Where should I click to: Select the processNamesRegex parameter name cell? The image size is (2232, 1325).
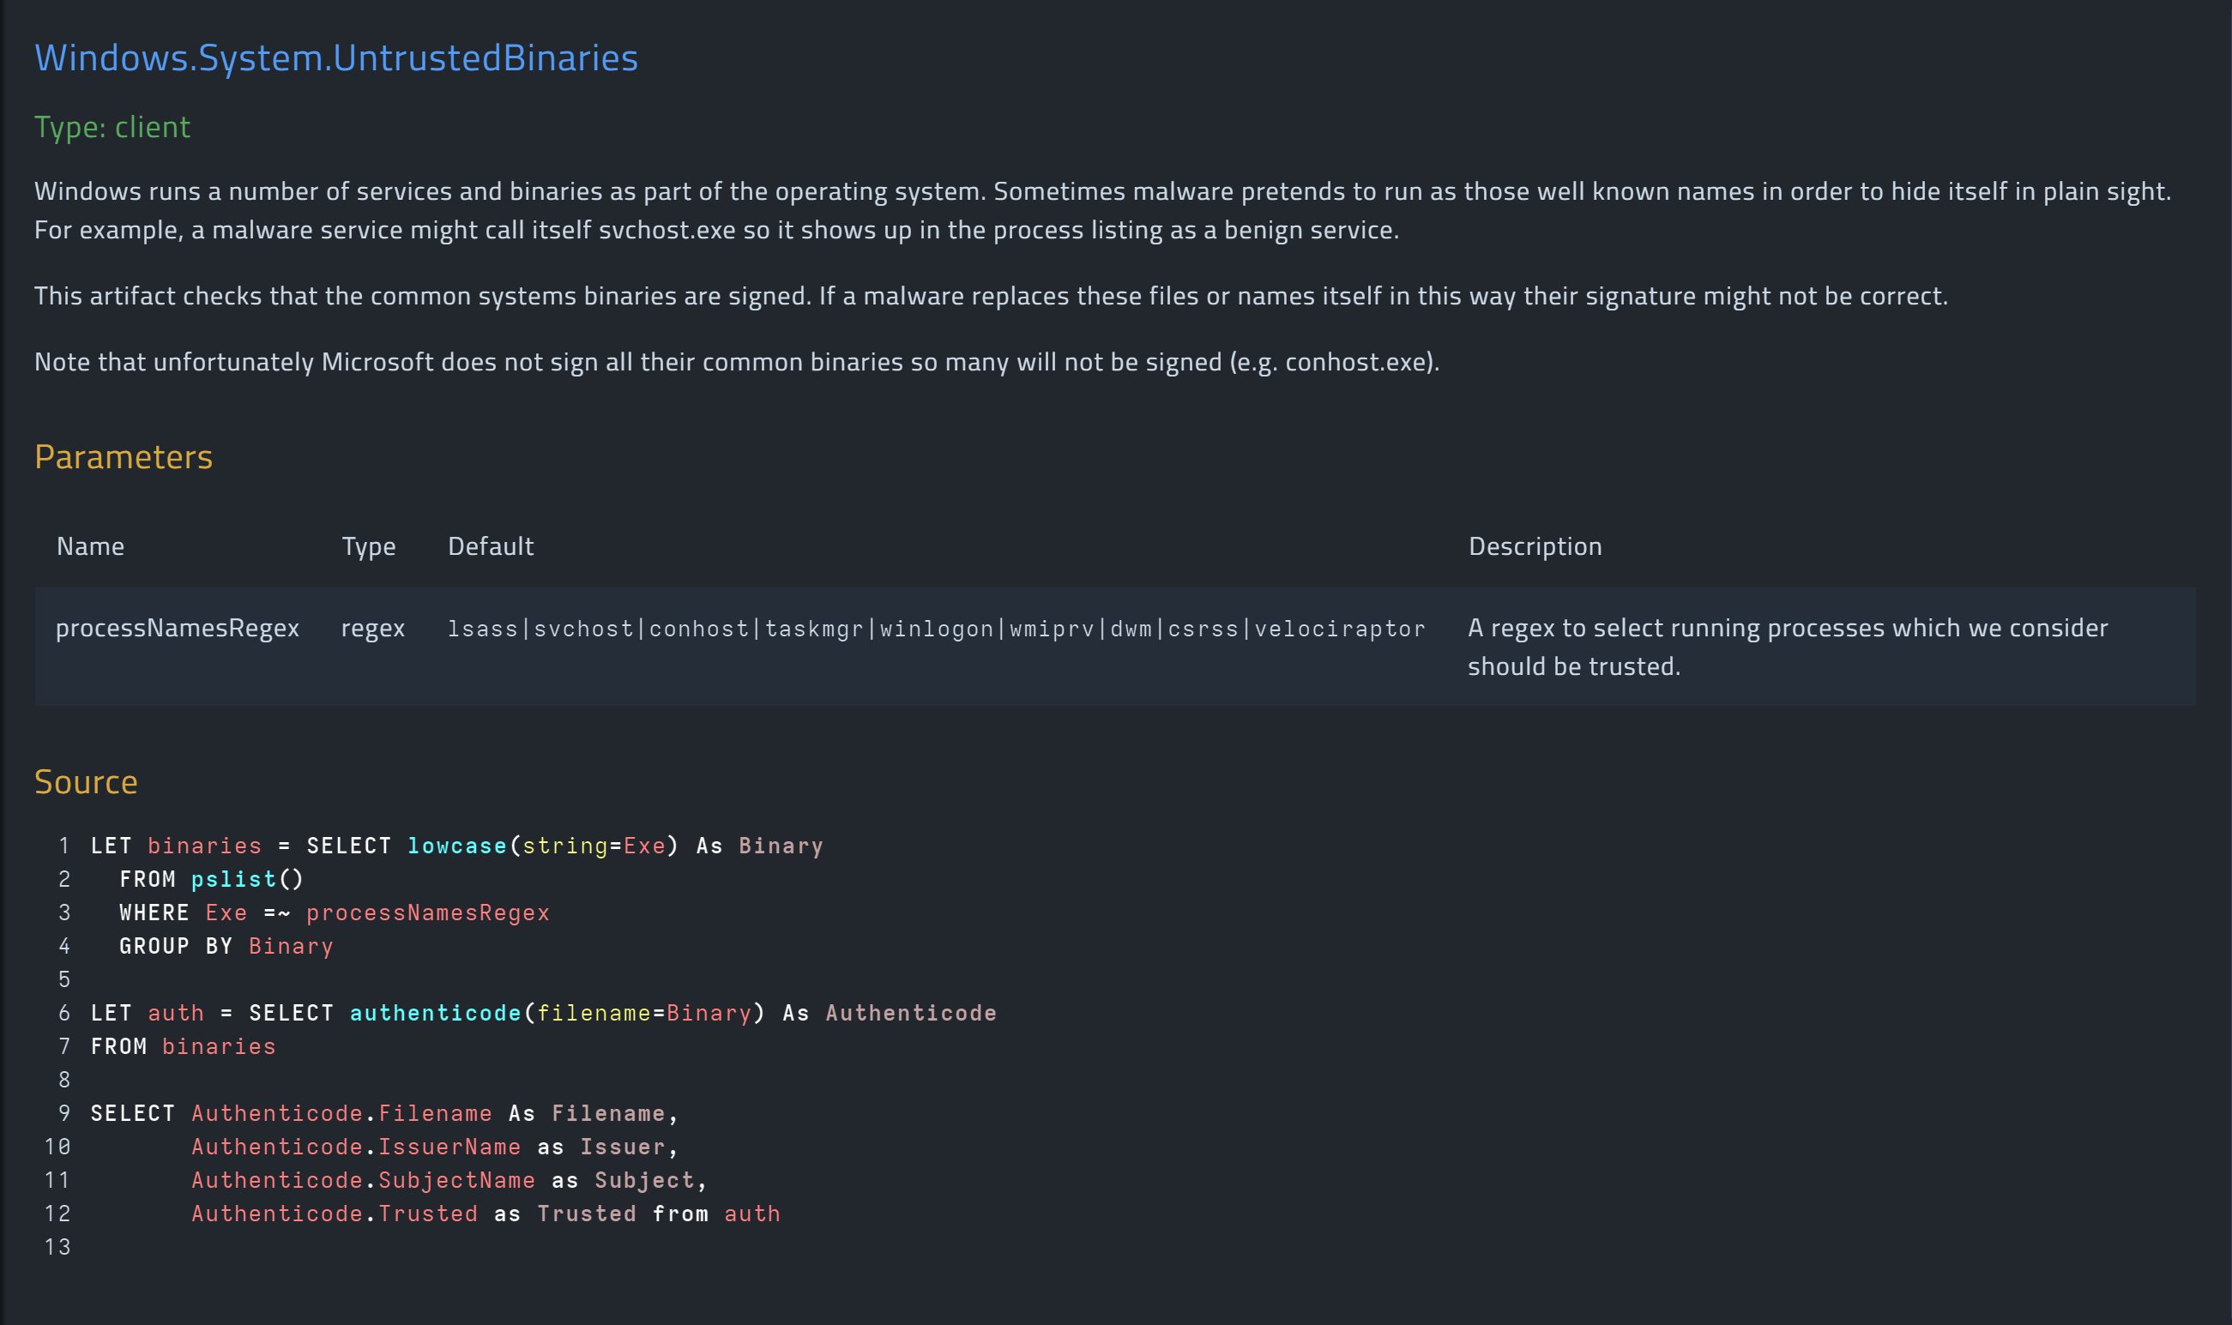click(178, 628)
